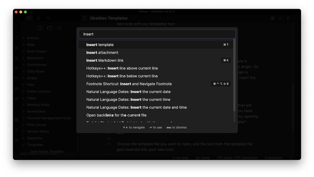Click the command palette results scrollbar
This screenshot has height=177, width=314.
[234, 75]
